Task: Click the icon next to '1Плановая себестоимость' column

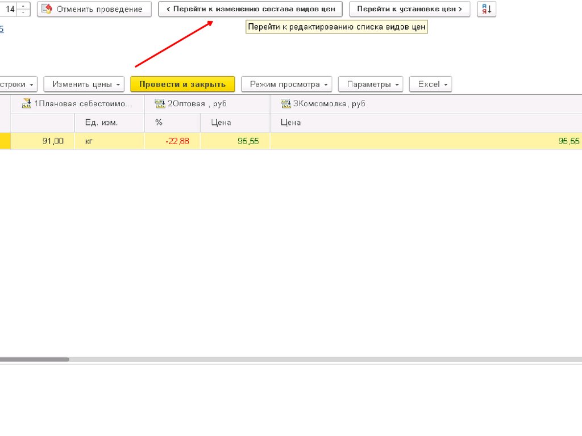Action: tap(26, 103)
